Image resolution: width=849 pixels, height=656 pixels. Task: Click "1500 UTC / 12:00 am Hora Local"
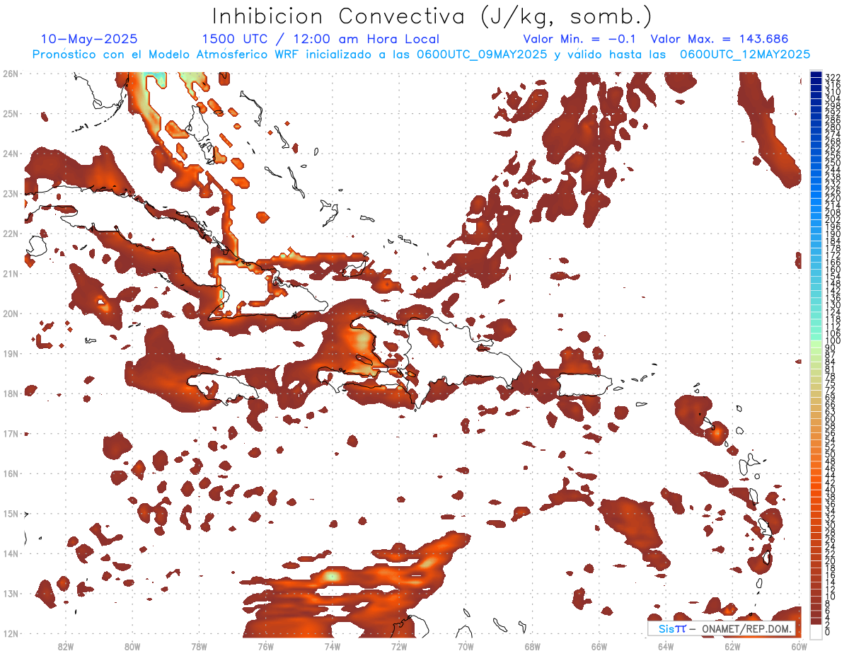tap(320, 40)
